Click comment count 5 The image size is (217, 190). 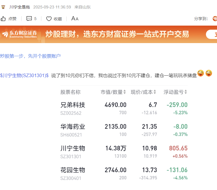[35, 19]
